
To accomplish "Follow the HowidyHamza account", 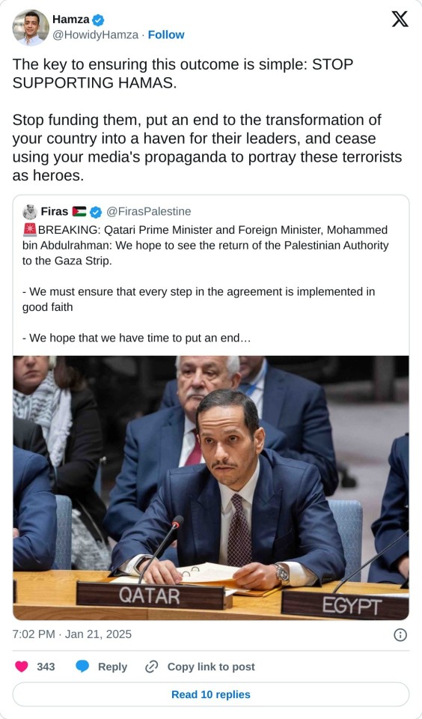I will click(166, 35).
